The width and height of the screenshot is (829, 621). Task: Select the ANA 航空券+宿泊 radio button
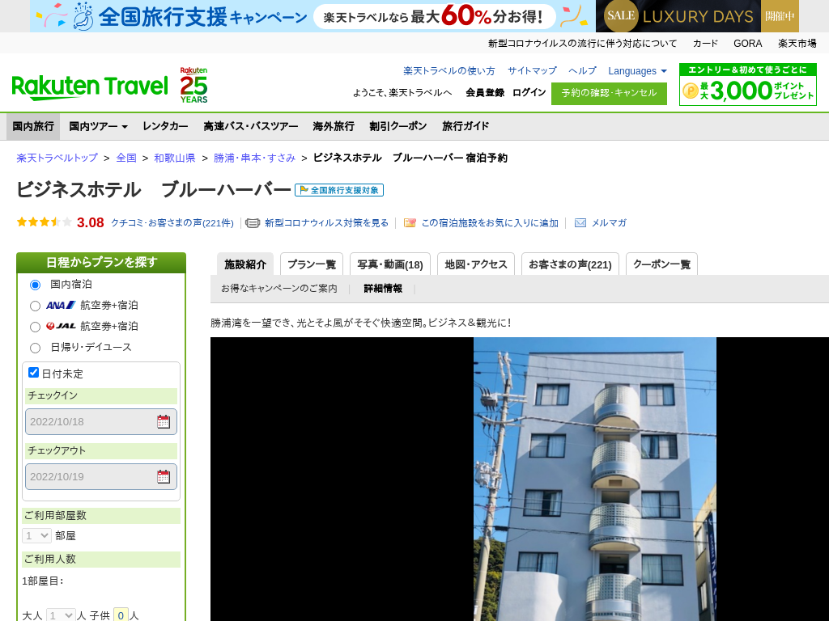[35, 306]
